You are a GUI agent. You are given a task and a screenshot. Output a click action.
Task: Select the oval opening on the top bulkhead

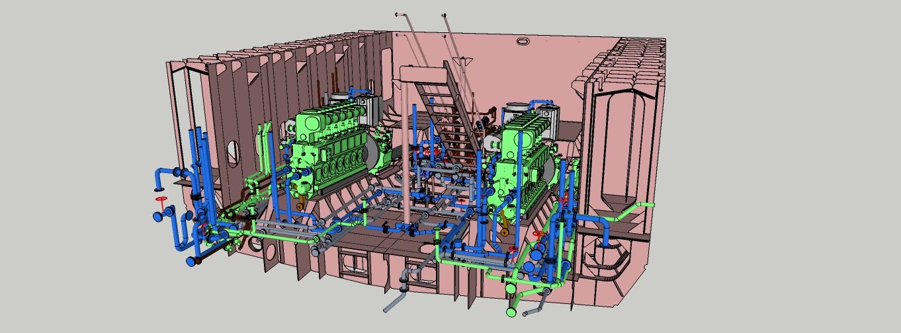(x=523, y=43)
